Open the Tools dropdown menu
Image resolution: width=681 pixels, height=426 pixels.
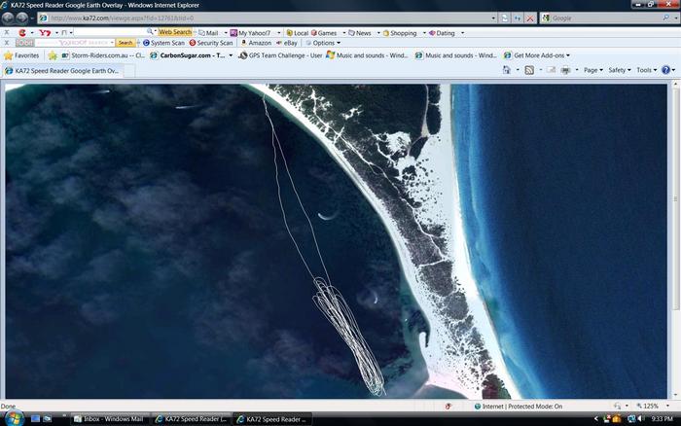(x=646, y=70)
